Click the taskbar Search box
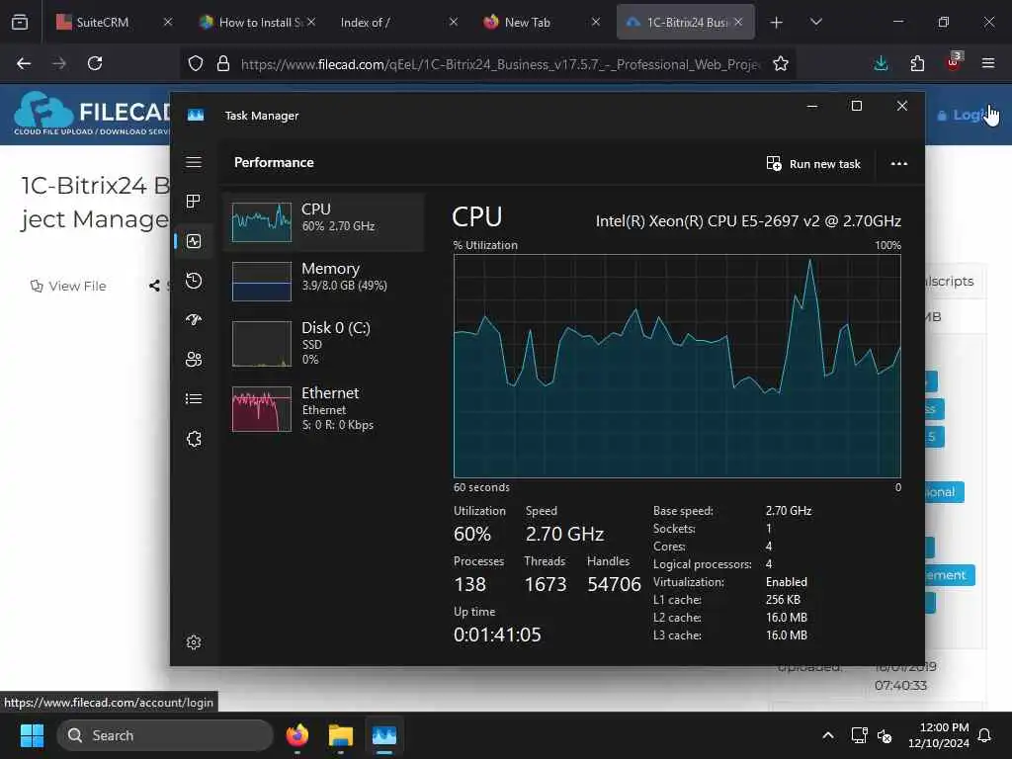The image size is (1012, 759). (165, 735)
